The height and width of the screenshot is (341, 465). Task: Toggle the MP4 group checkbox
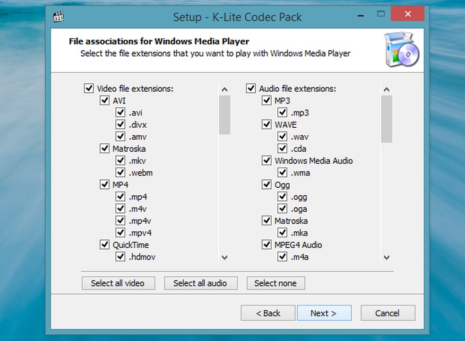(x=104, y=184)
